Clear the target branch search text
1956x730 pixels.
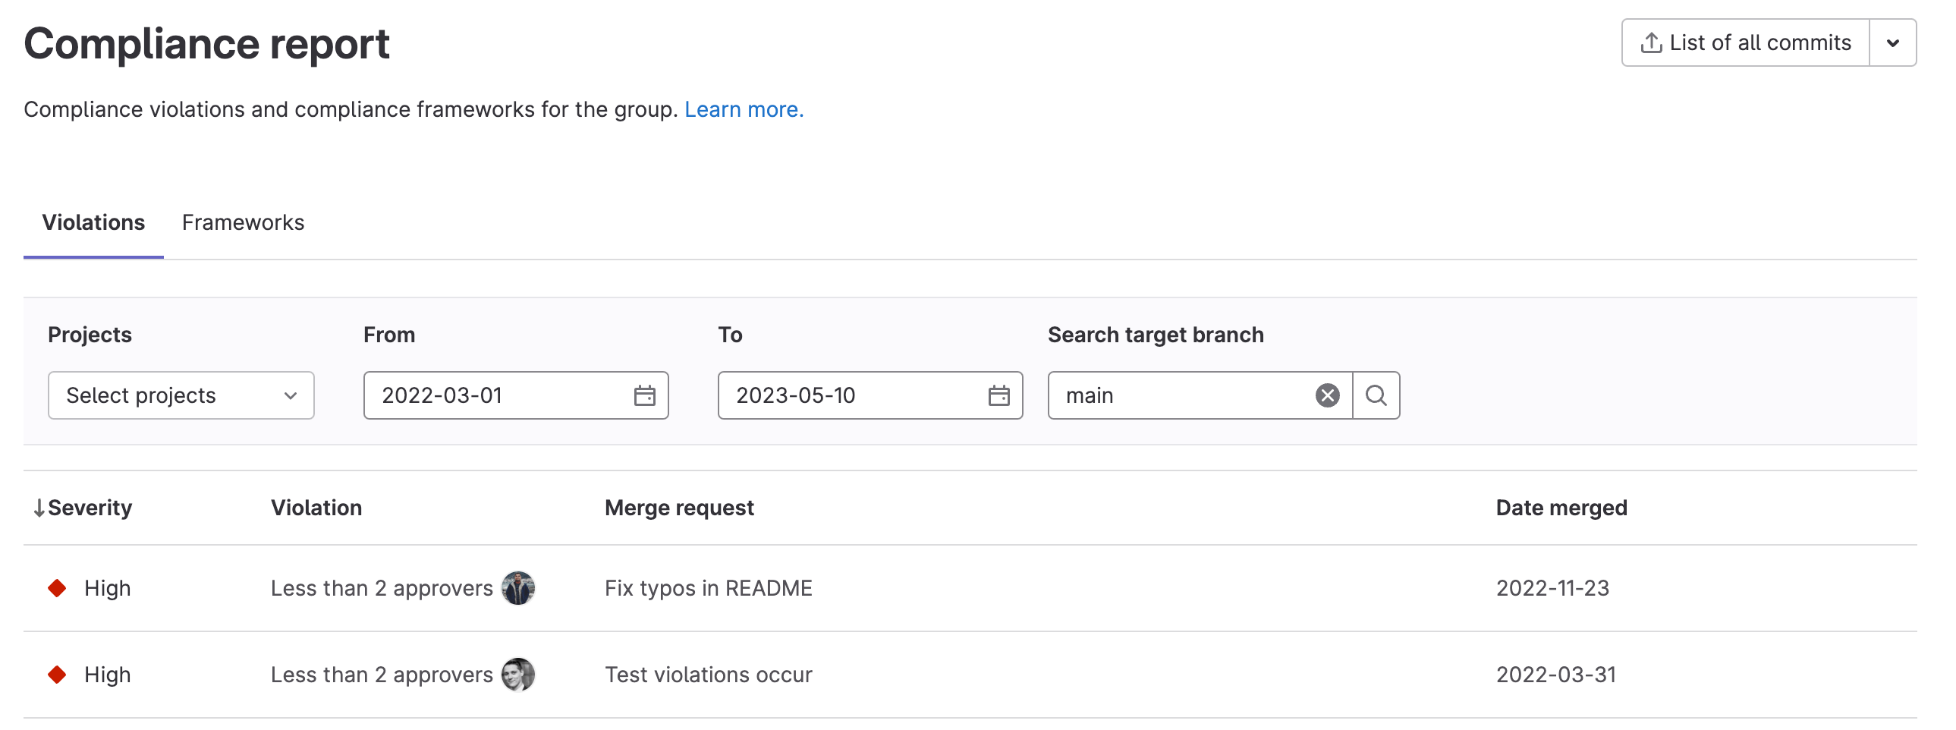tap(1325, 395)
